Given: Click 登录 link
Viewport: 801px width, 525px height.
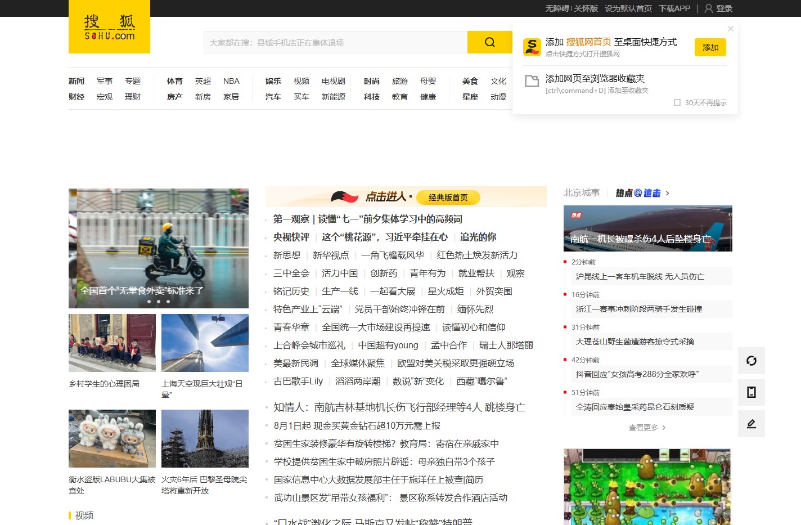Looking at the screenshot, I should 724,8.
